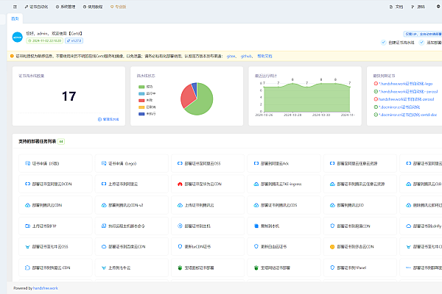Click the shield icon on 更新LeCDN证书 card
Image resolution: width=442 pixels, height=294 pixels.
coord(180,246)
